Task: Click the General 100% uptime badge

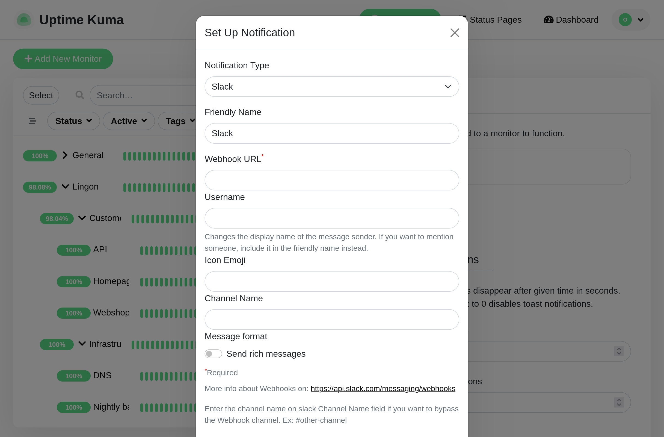Action: [x=40, y=156]
